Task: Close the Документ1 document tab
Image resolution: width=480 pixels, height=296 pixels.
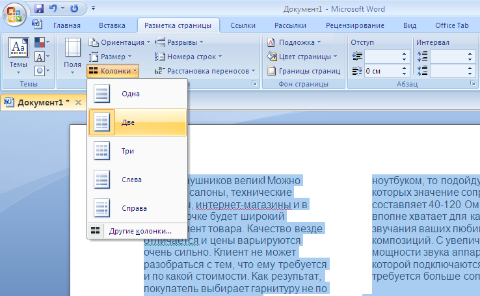Action: click(x=78, y=103)
